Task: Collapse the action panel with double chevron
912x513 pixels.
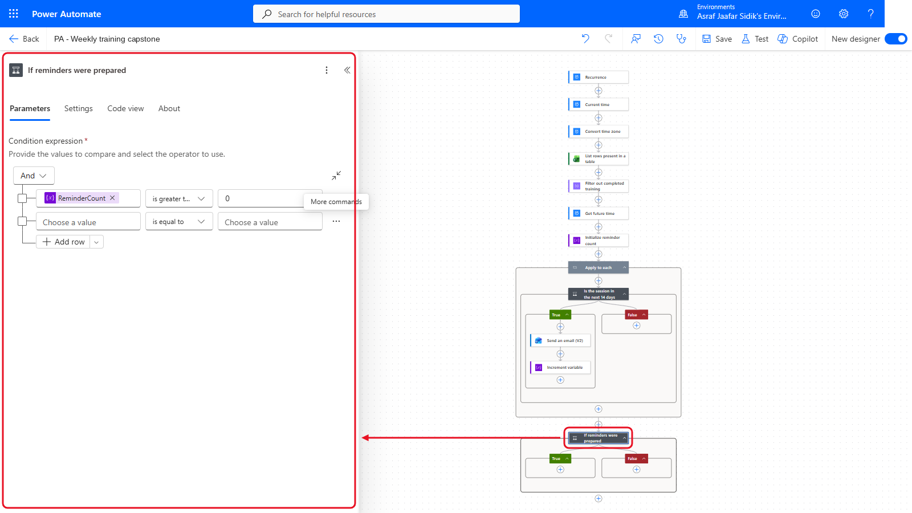Action: coord(347,70)
